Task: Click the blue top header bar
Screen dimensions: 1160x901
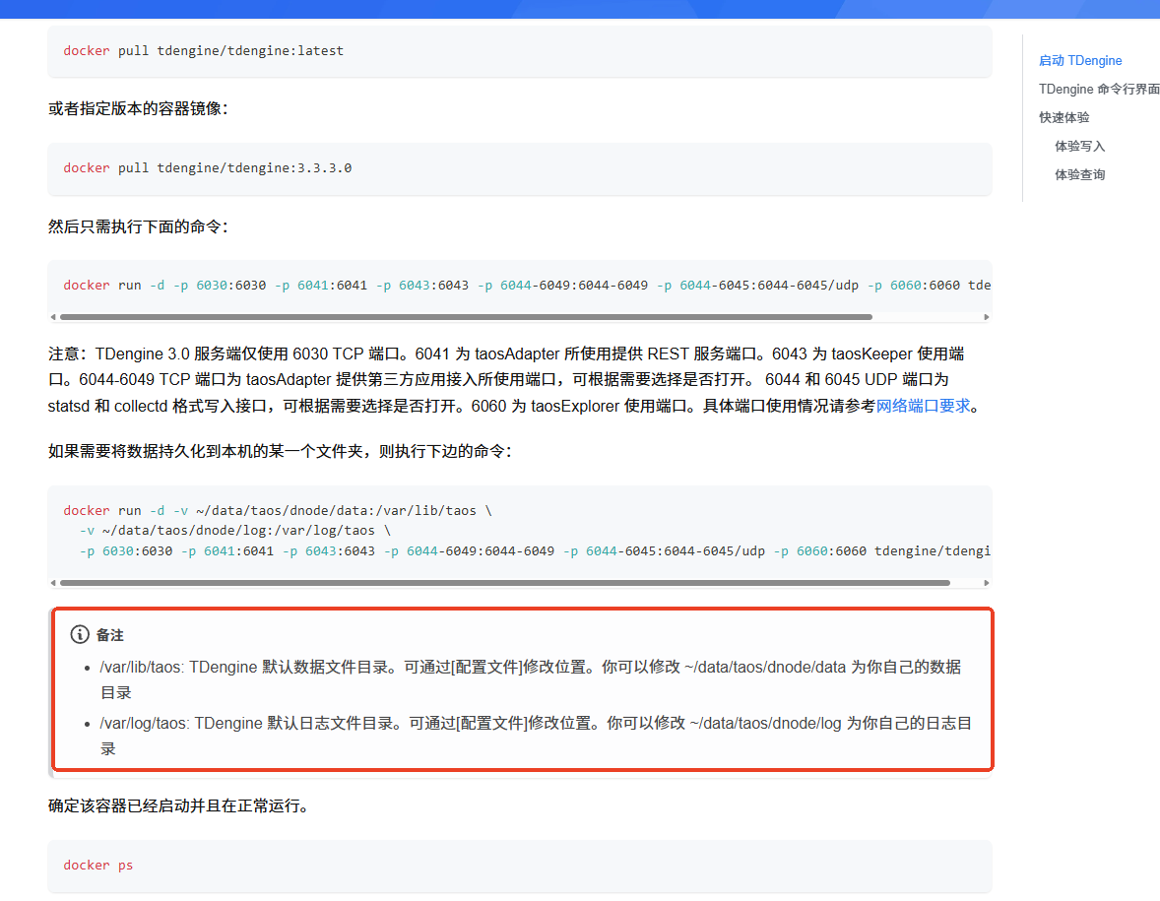Action: (580, 9)
